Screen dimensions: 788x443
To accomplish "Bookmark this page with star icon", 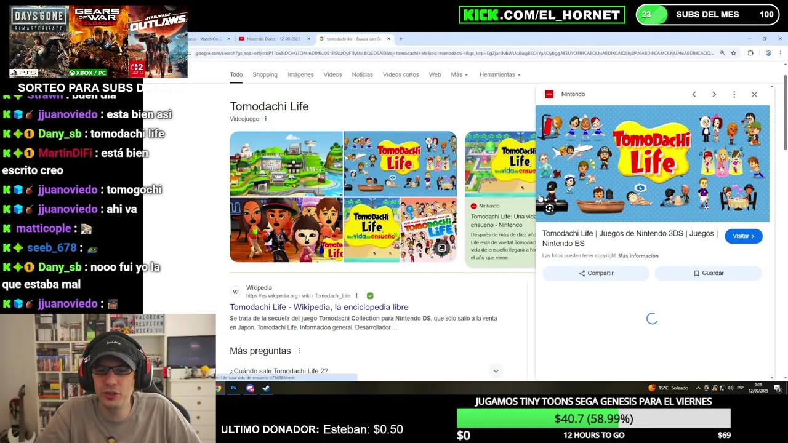I will tap(733, 54).
